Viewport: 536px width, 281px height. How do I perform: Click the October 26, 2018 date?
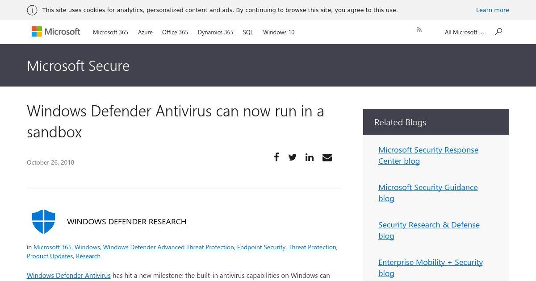(x=50, y=162)
